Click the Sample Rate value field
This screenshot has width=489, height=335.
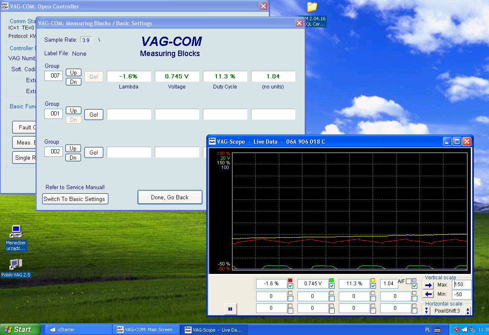pos(86,40)
